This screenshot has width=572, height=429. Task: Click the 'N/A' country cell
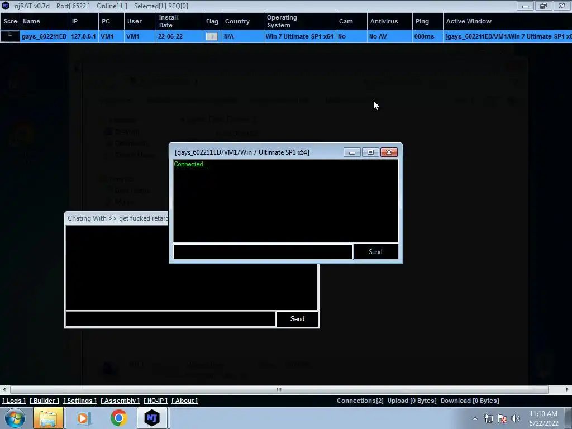pos(243,36)
